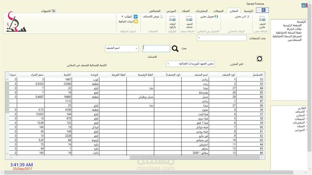Click item name جبنه رومي in table
Image resolution: width=312 pixels, height=175 pixels.
195,131
